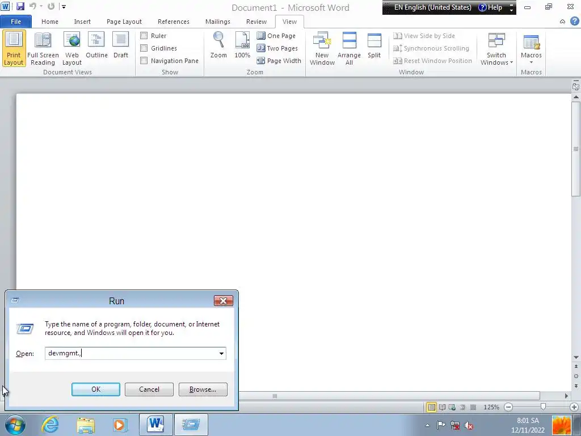Switch to the Home tab
Screen dimensions: 581x436
tap(50, 22)
